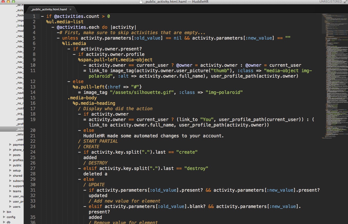
Task: Expand the config folder
Action: tap(4, 217)
